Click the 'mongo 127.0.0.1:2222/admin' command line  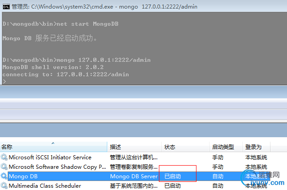pyautogui.click(x=77, y=60)
